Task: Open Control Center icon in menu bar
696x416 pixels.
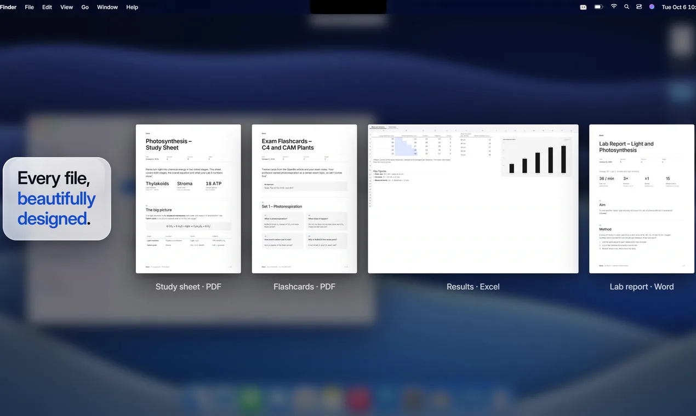Action: pos(639,7)
